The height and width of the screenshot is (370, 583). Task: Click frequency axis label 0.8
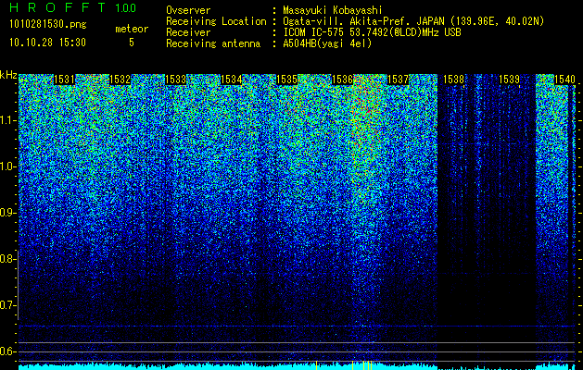click(x=7, y=259)
